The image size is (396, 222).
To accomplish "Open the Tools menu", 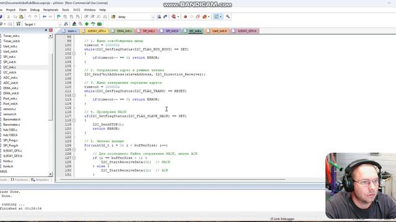I will click(66, 10).
